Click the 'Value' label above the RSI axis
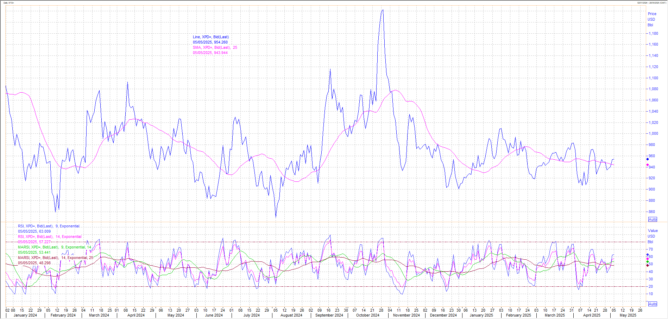This screenshot has height=319, width=668. [653, 231]
